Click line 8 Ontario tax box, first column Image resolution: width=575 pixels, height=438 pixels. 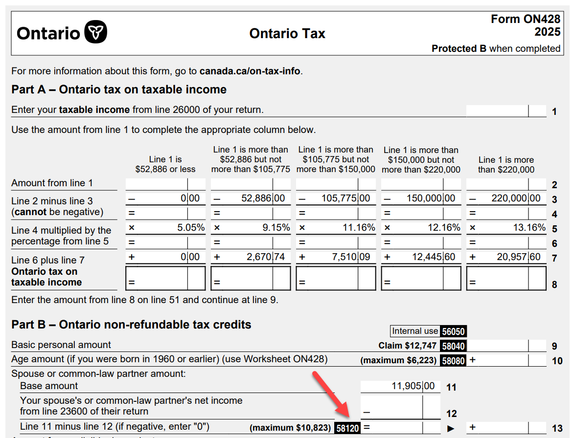[x=165, y=278]
